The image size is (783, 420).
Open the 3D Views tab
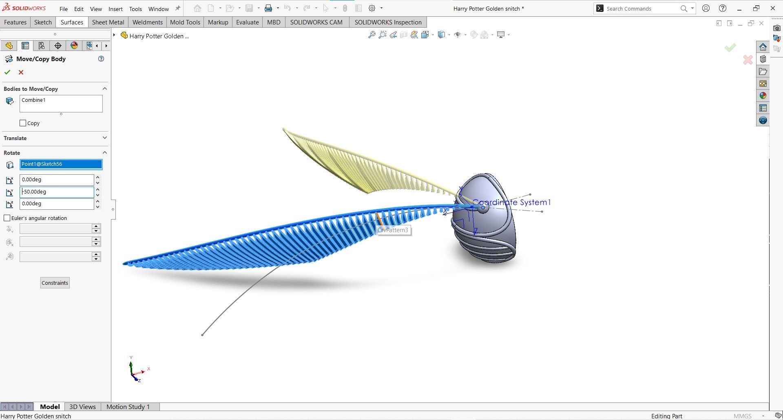pyautogui.click(x=82, y=407)
